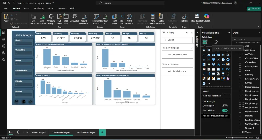Select the KPI visual icon
The height and width of the screenshot is (140, 262).
pos(204,69)
